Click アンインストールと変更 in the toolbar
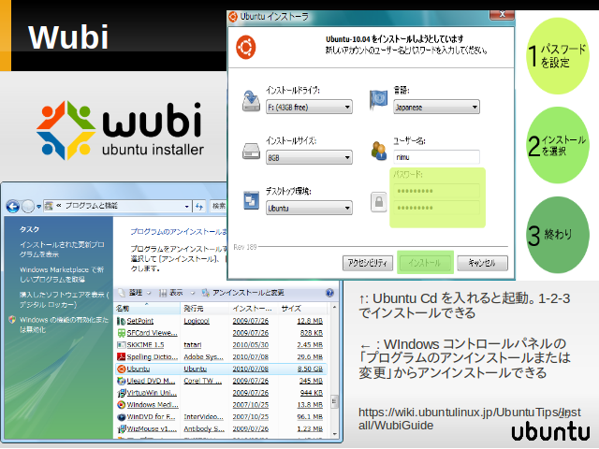 coord(243,293)
